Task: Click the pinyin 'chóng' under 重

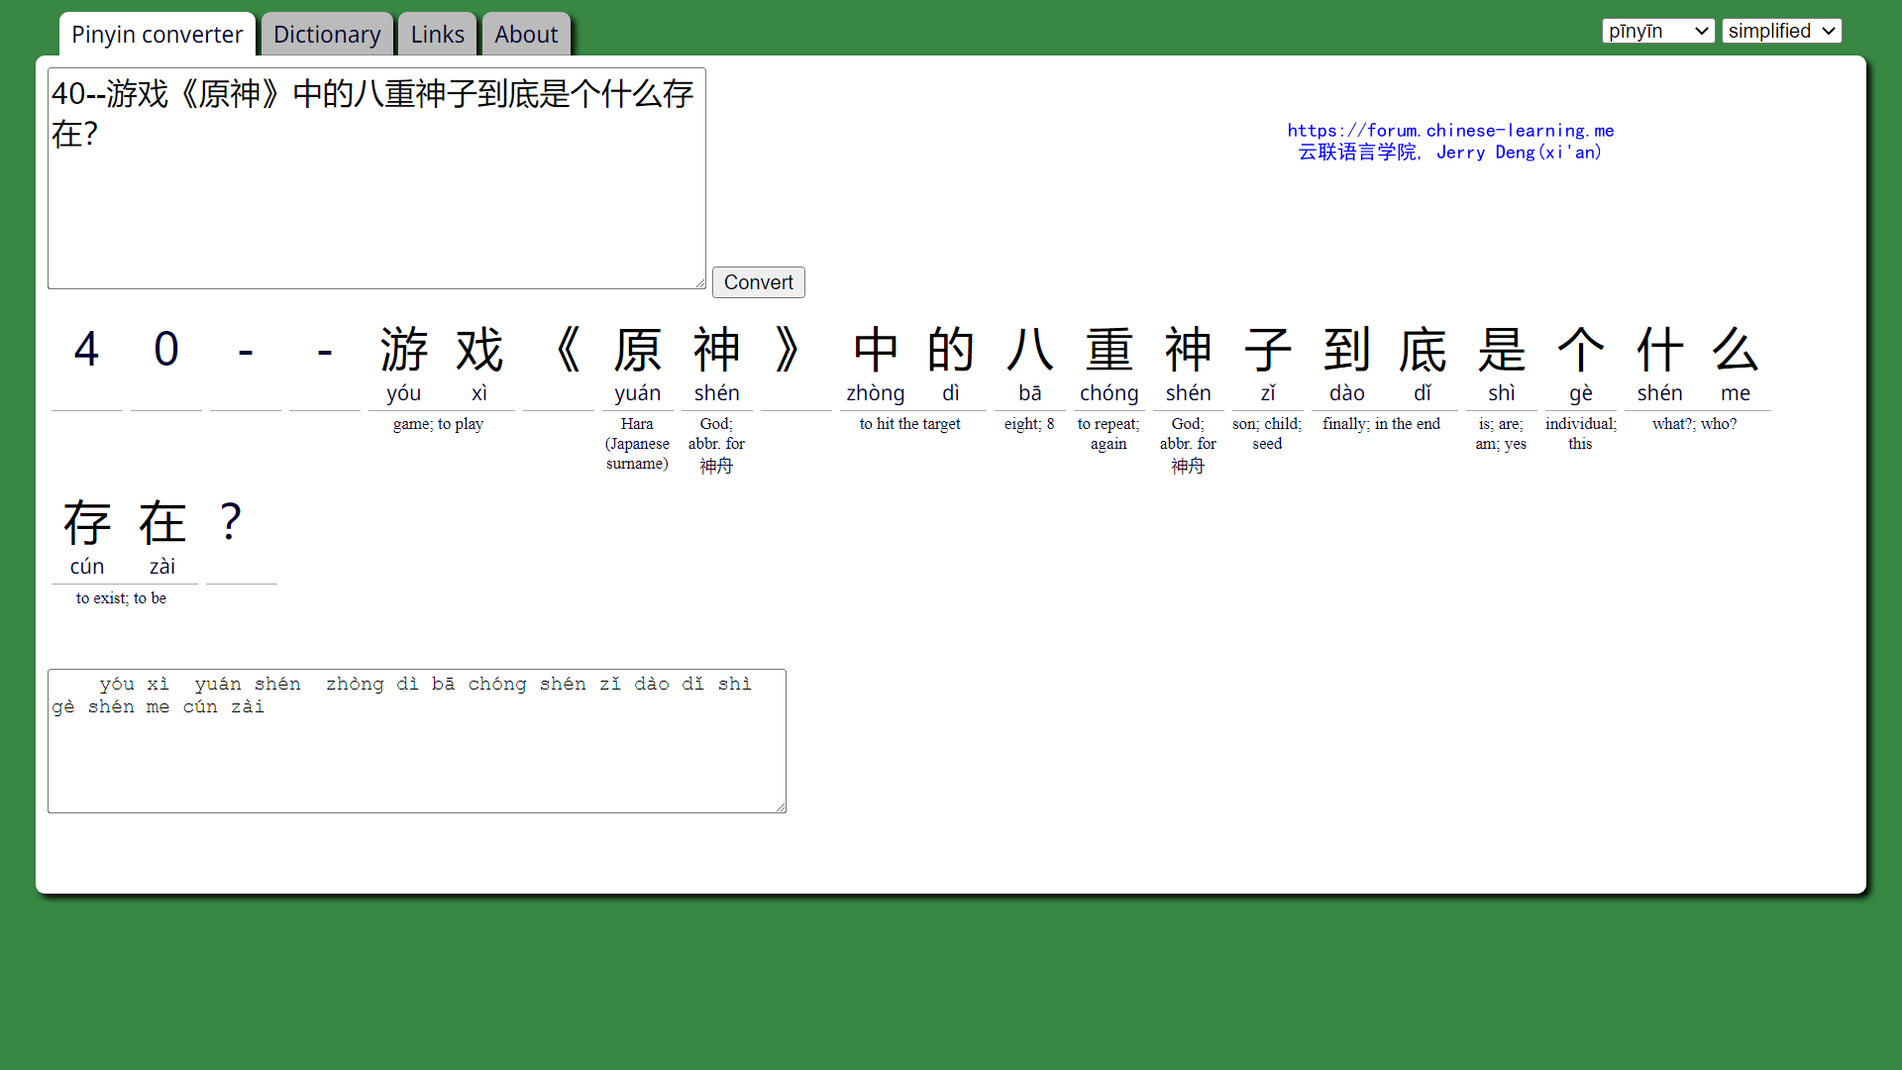Action: pos(1109,393)
